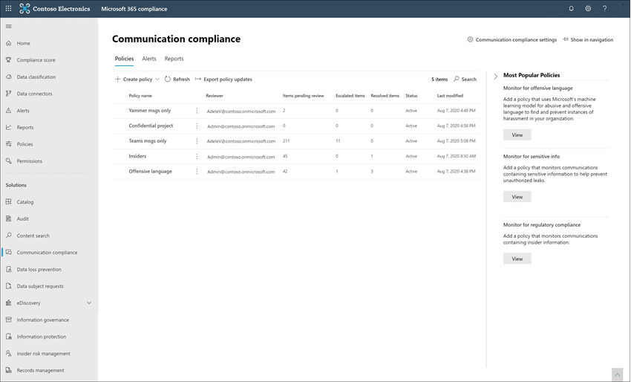Collapse the Most Popular Policies panel
The width and height of the screenshot is (631, 382).
click(x=496, y=76)
